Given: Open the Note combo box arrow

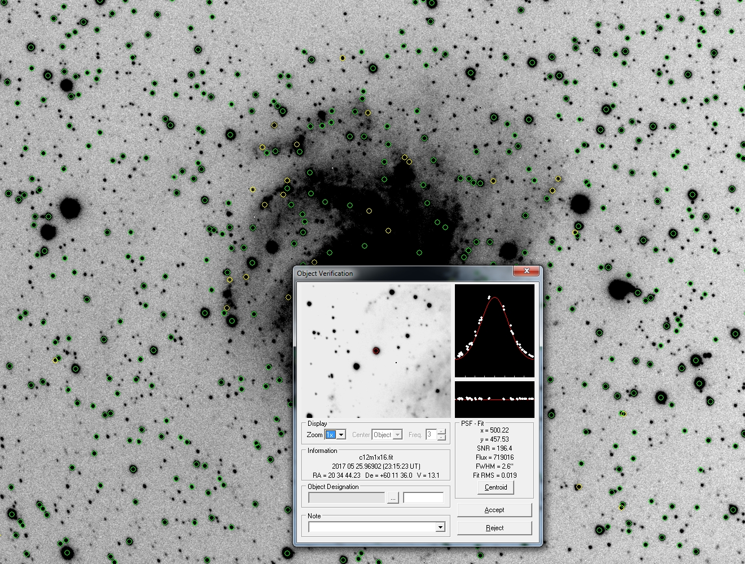Looking at the screenshot, I should pyautogui.click(x=440, y=527).
